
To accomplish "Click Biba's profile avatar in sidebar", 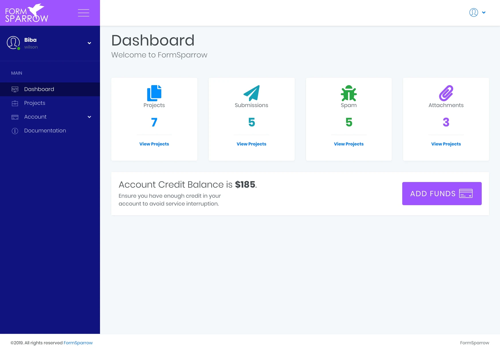I will click(x=13, y=43).
